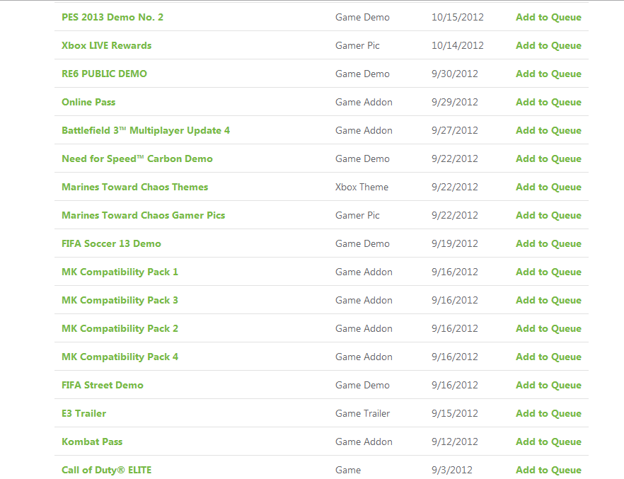Screen dimensions: 624x479
Task: Add Marines Toward Chaos Gamer Pics to queue
Action: 548,215
